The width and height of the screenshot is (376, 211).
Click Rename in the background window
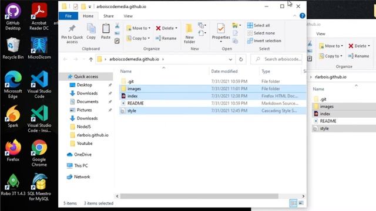(x=358, y=56)
